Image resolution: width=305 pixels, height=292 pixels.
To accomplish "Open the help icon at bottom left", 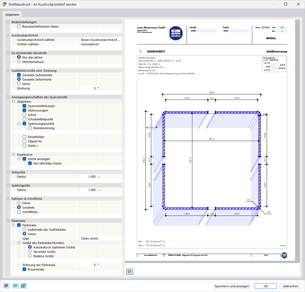I will click(x=6, y=286).
